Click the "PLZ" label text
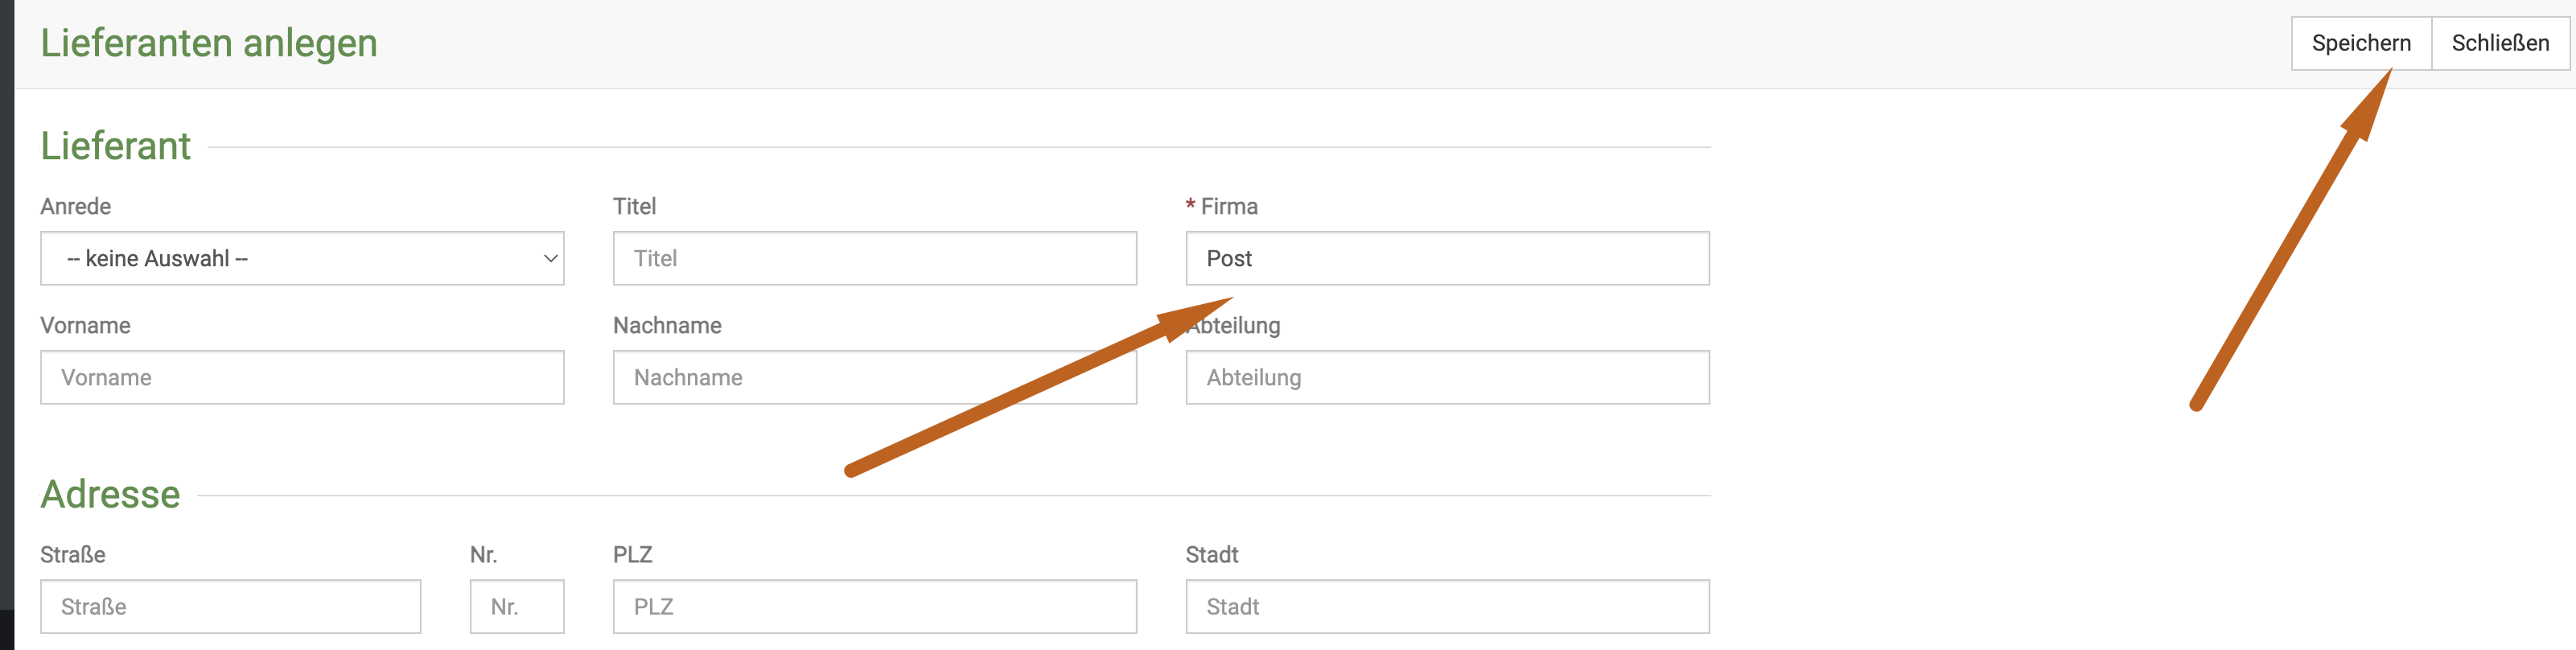The image size is (2576, 650). coord(633,554)
